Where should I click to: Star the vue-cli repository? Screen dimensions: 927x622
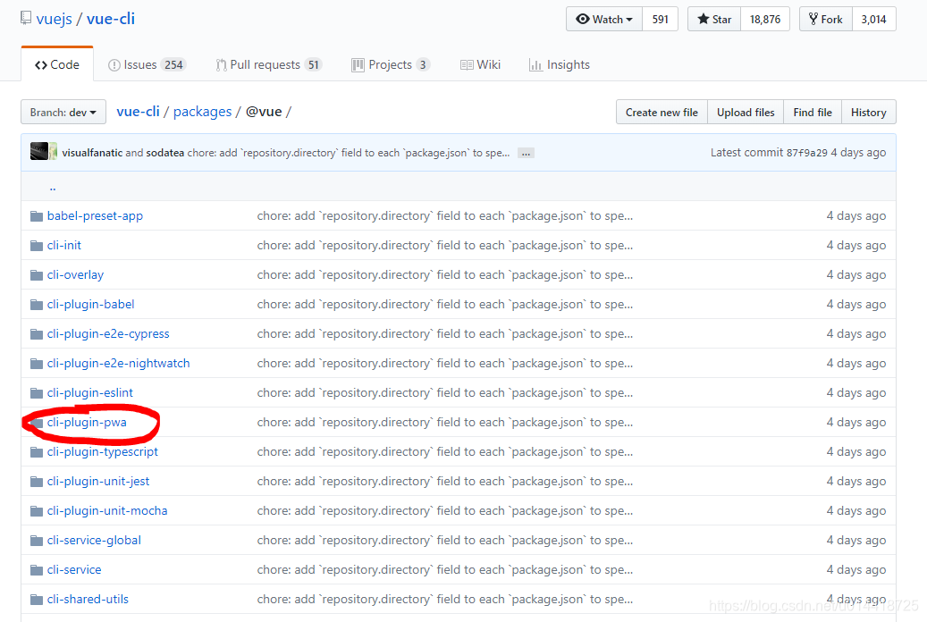coord(714,19)
